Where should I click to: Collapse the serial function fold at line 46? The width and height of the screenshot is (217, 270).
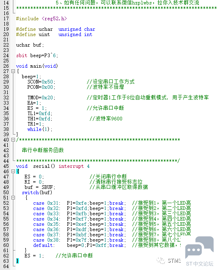coord(13,171)
